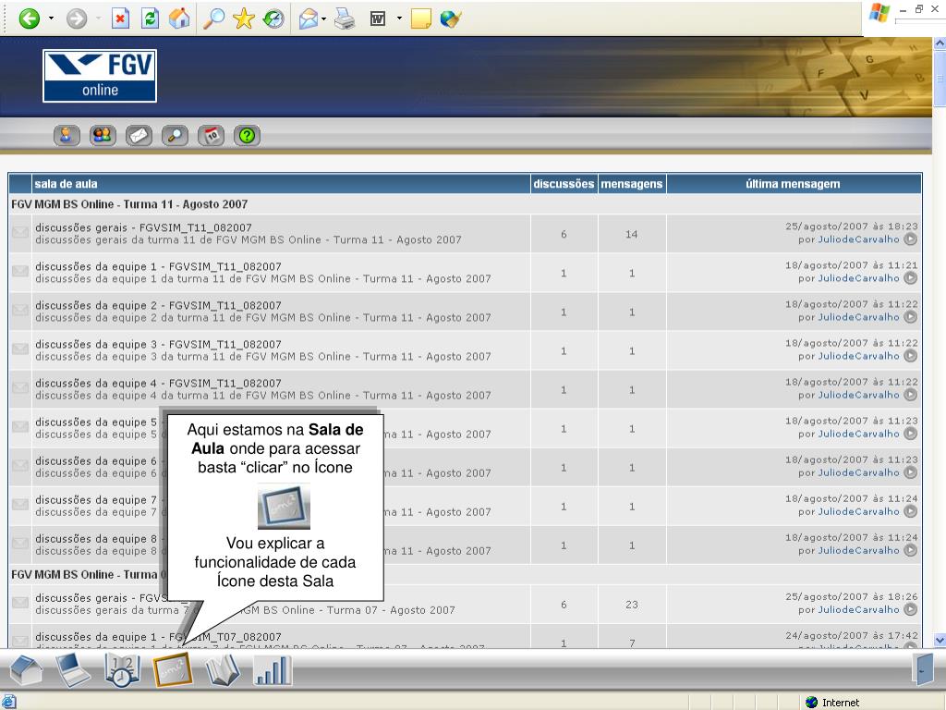The height and width of the screenshot is (710, 946).
Task: Open the calendar icon in FGV toolbar
Action: point(212,136)
